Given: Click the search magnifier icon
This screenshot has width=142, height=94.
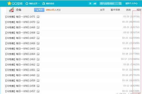Looking at the screenshot, I should [x=120, y=3].
